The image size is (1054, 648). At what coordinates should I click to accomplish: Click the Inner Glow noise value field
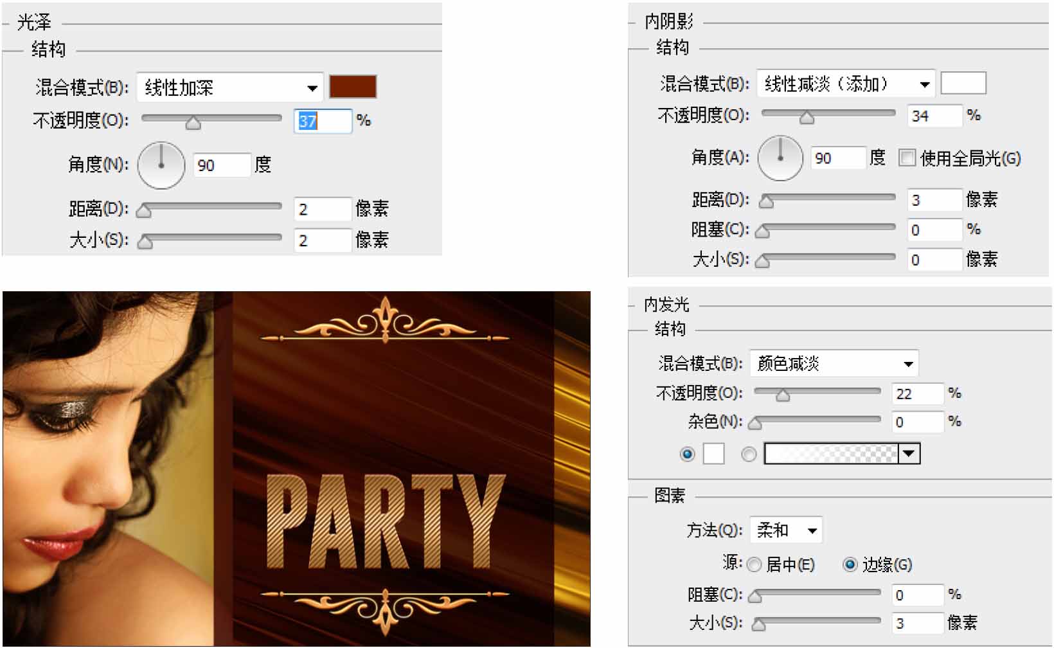click(x=918, y=422)
